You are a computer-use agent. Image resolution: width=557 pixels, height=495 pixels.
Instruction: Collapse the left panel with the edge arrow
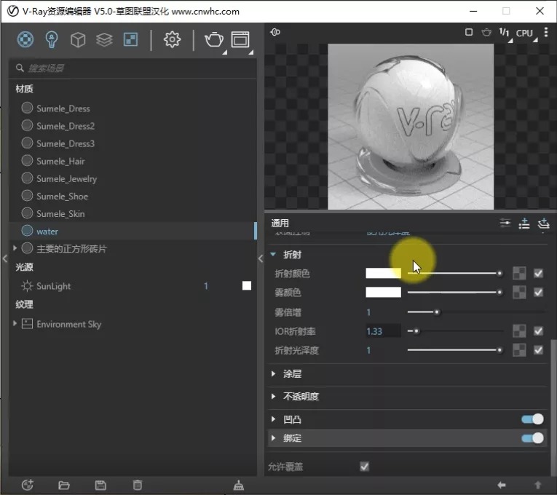4,258
